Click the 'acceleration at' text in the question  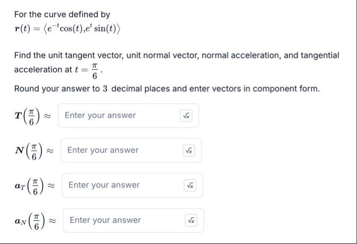click(38, 70)
